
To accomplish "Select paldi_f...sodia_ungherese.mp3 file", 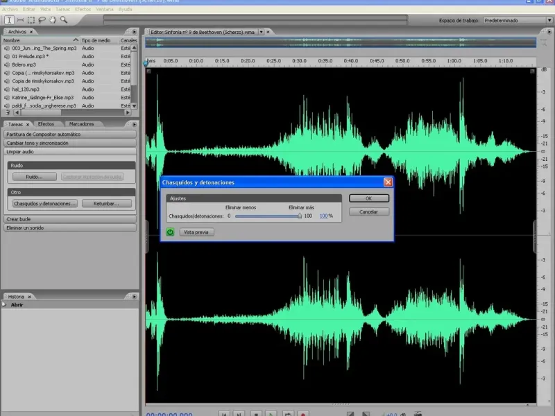I will [44, 105].
